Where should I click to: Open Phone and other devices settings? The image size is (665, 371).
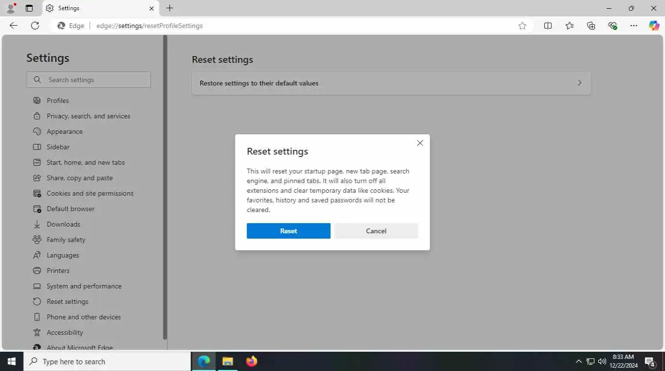(x=84, y=317)
